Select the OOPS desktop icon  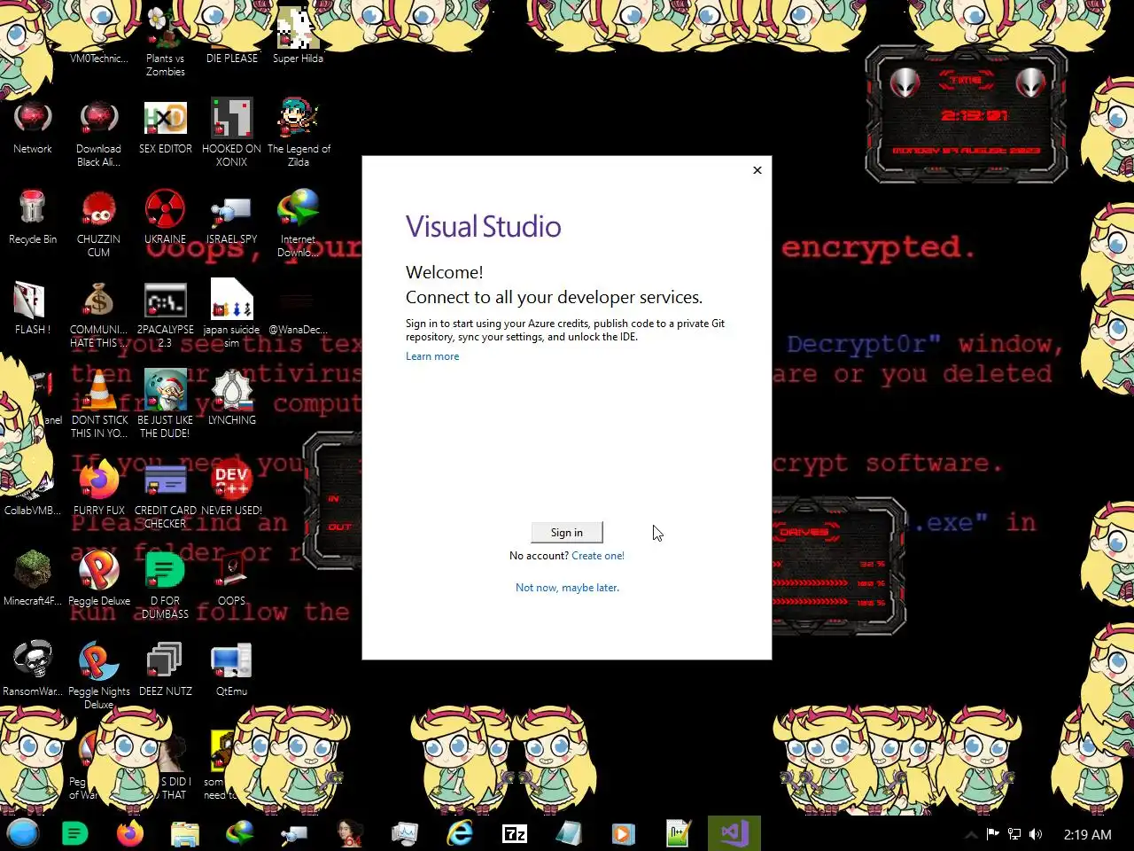232,580
